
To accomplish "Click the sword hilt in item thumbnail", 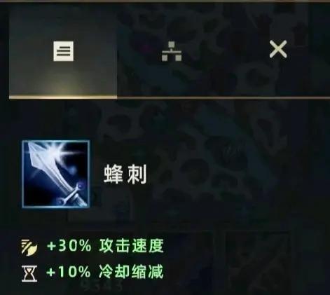I will (x=71, y=194).
